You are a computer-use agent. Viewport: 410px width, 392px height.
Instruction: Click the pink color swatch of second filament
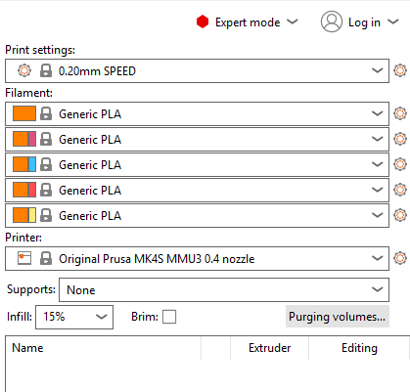32,139
